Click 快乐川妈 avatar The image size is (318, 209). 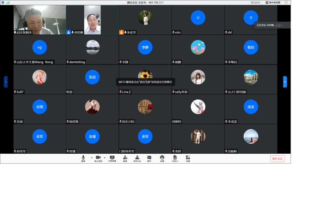[x=145, y=107]
